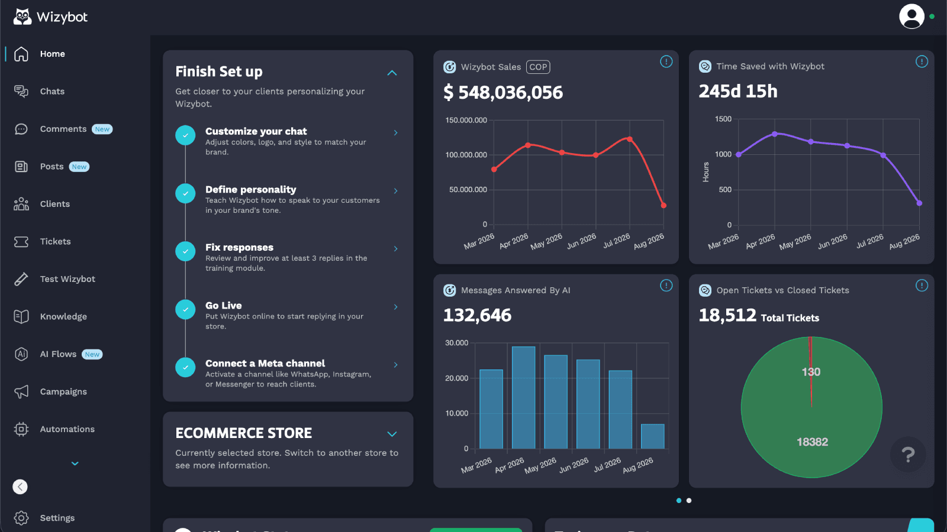Image resolution: width=947 pixels, height=532 pixels.
Task: Open the Knowledge book icon
Action: [21, 317]
